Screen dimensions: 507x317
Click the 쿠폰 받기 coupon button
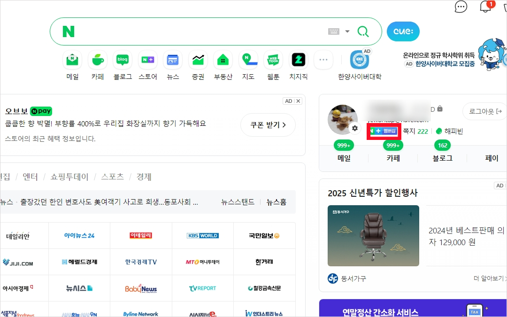pyautogui.click(x=268, y=125)
